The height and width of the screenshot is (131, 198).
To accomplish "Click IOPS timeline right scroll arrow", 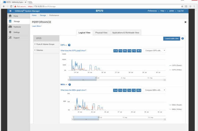I will (x=165, y=80).
